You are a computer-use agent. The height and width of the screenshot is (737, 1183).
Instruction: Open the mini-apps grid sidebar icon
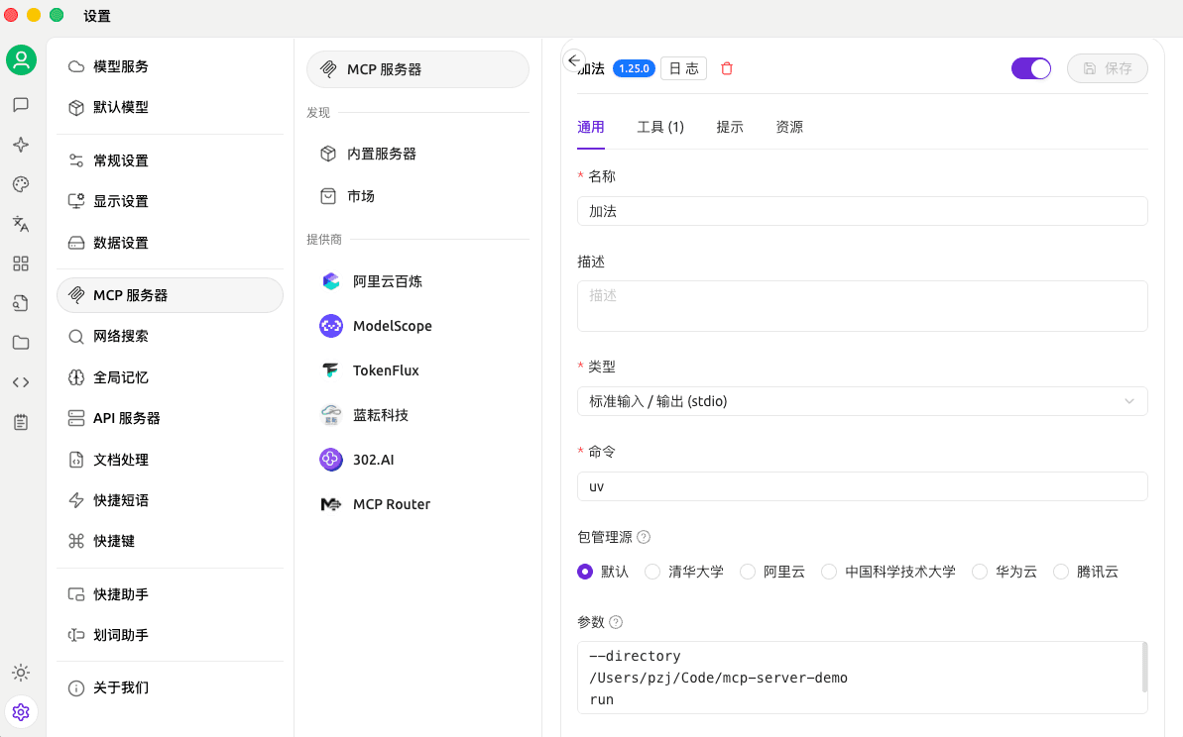pos(21,263)
